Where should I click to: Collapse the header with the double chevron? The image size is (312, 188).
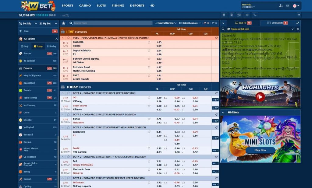coord(299,15)
